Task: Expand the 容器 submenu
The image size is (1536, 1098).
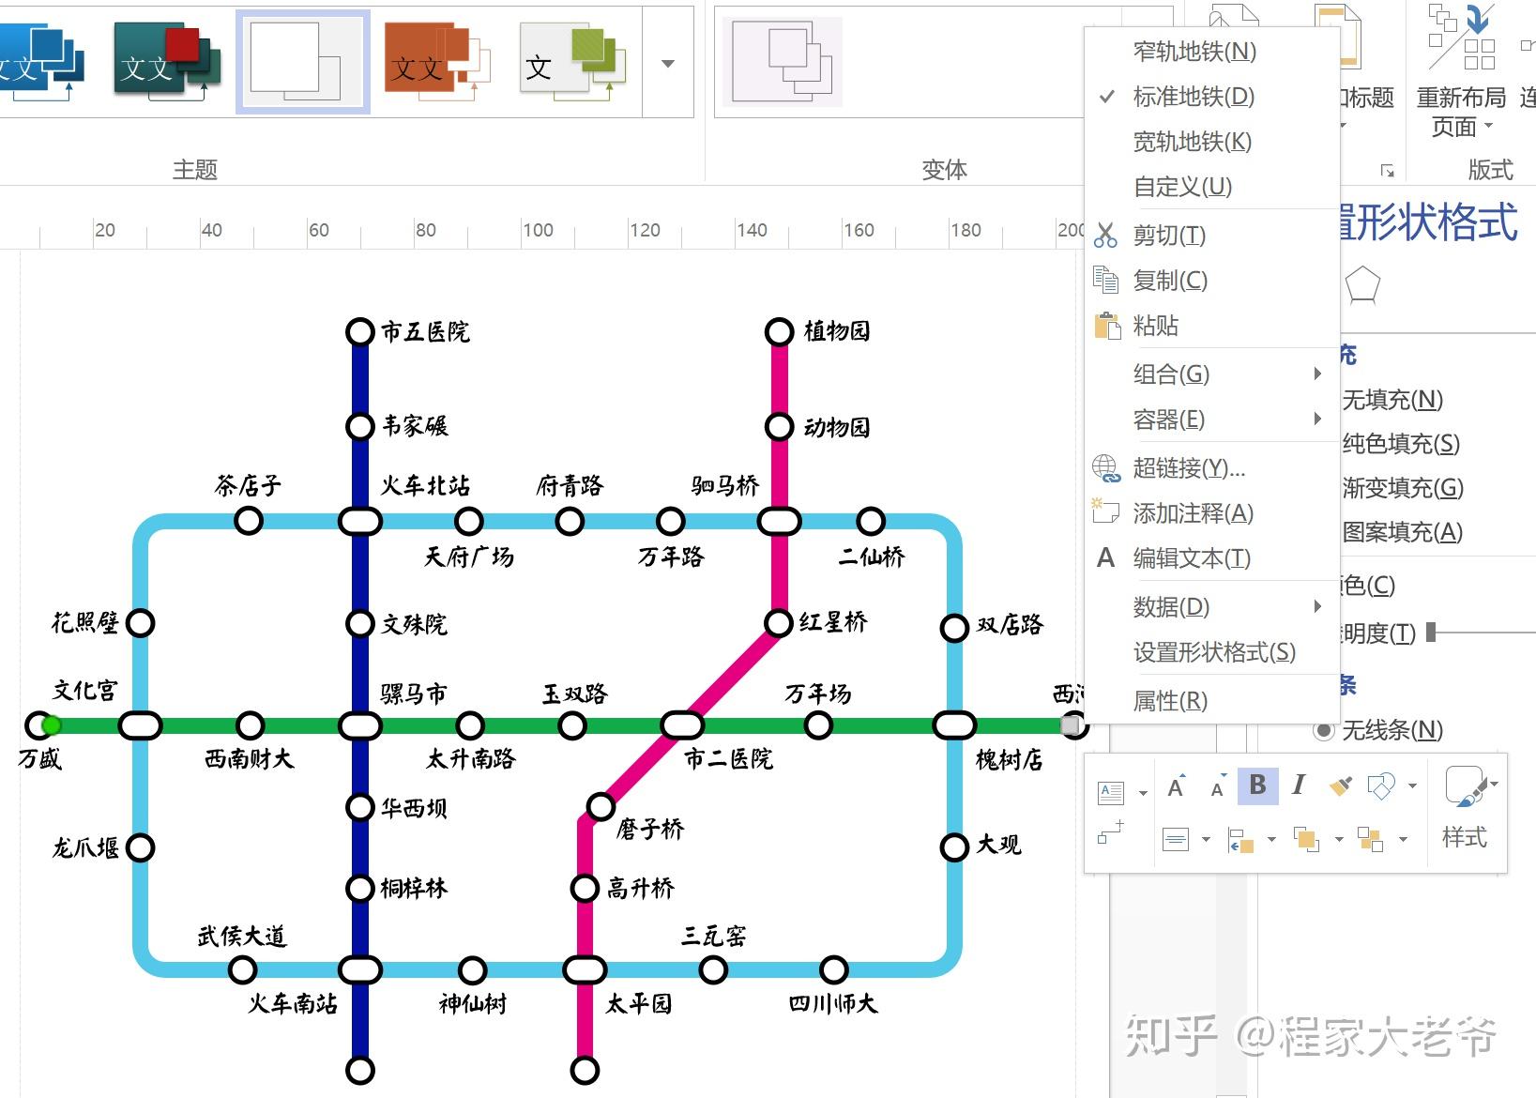Action: point(1170,419)
